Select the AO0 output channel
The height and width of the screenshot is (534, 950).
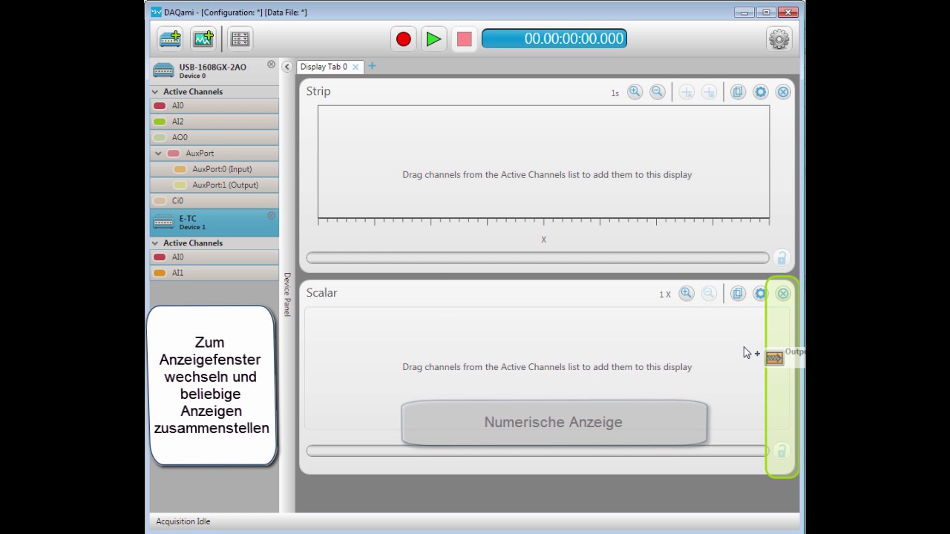click(x=214, y=137)
